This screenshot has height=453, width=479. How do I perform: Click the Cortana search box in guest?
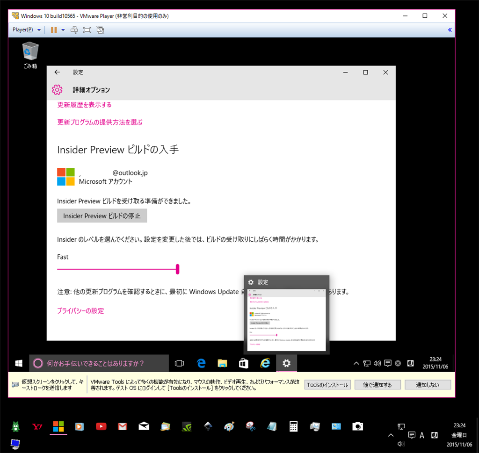99,363
